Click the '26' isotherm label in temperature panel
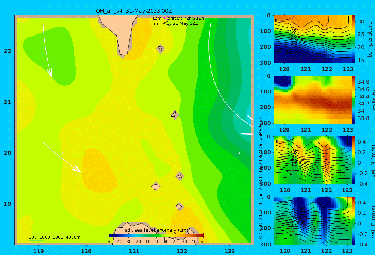 [293, 31]
